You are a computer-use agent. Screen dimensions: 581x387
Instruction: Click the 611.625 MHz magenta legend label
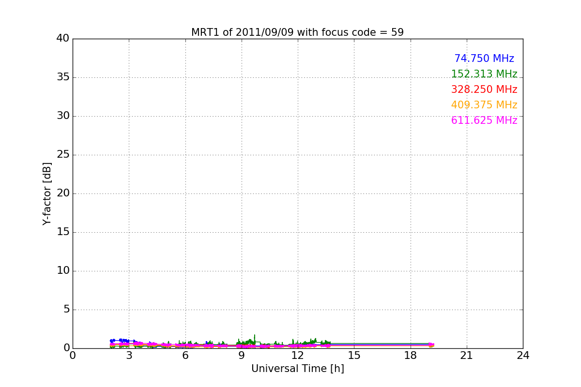click(x=484, y=120)
